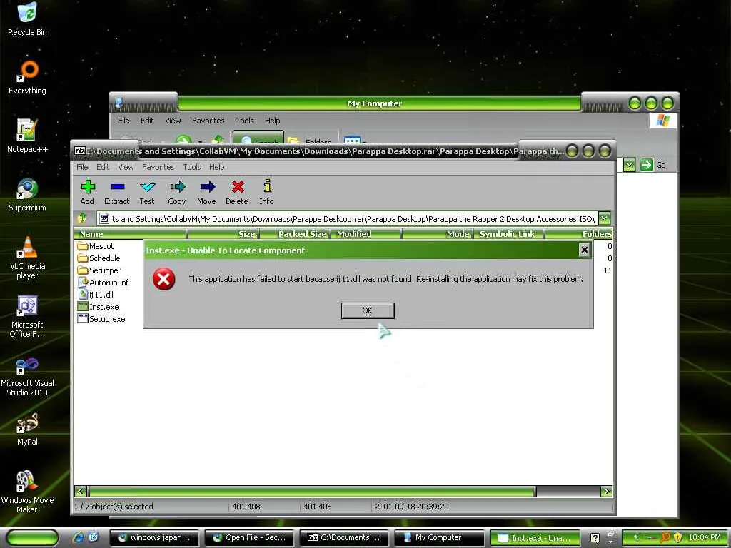Image resolution: width=731 pixels, height=548 pixels.
Task: Select the Microsoft Office desktop shortcut
Action: tap(27, 316)
